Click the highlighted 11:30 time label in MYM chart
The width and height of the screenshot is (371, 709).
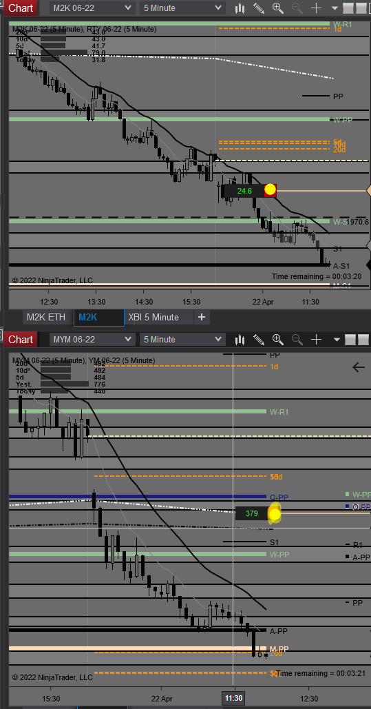(233, 698)
